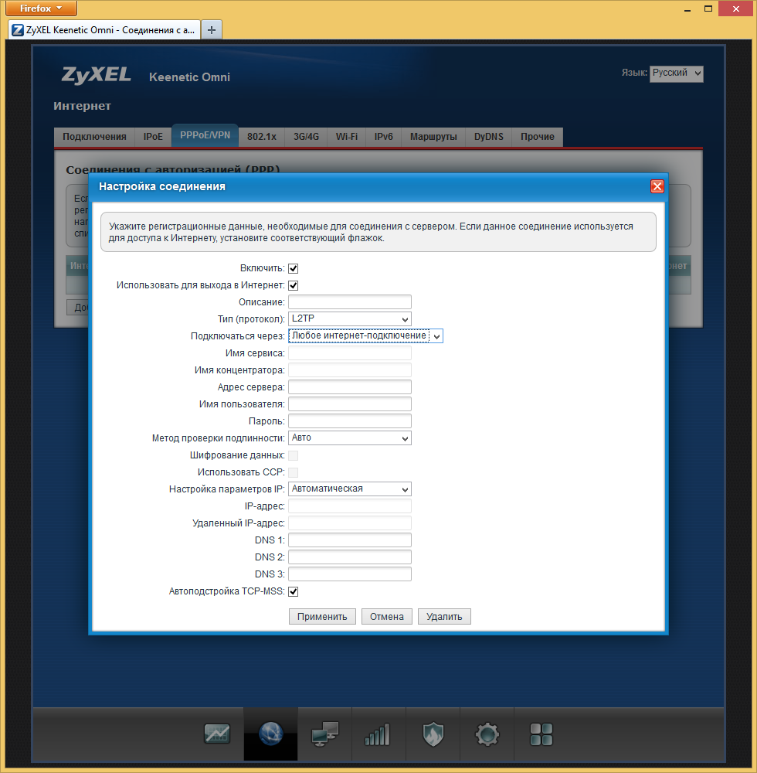757x773 pixels.
Task: Click the Настройка соединения dialog title
Action: [162, 186]
